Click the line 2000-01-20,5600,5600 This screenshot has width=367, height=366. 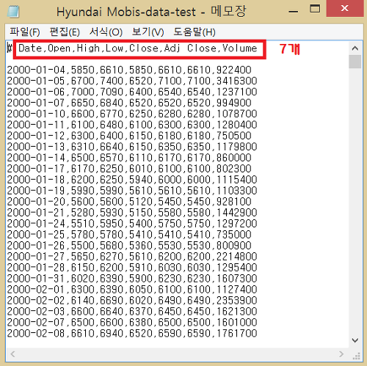[x=129, y=202]
